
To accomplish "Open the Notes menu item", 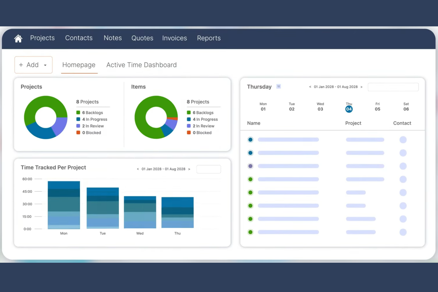I will [x=113, y=38].
